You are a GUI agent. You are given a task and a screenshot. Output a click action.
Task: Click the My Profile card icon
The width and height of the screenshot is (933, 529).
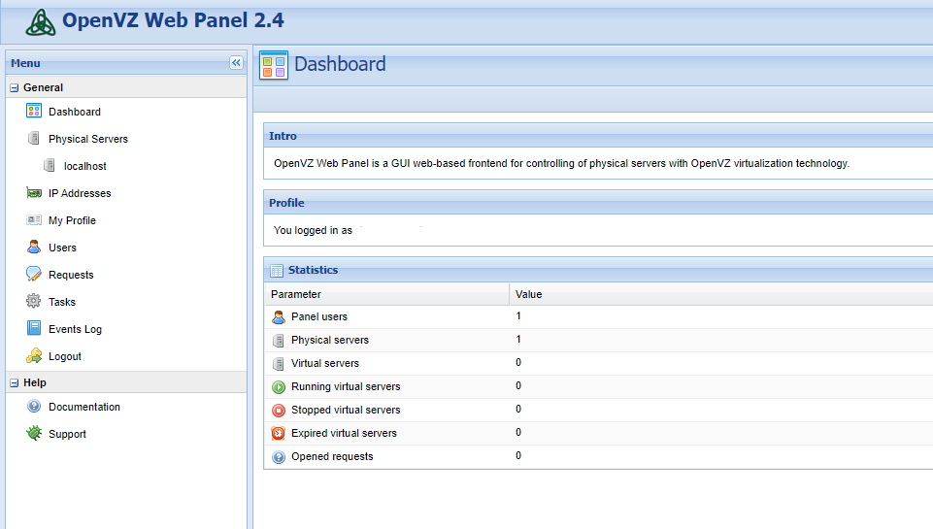point(34,220)
